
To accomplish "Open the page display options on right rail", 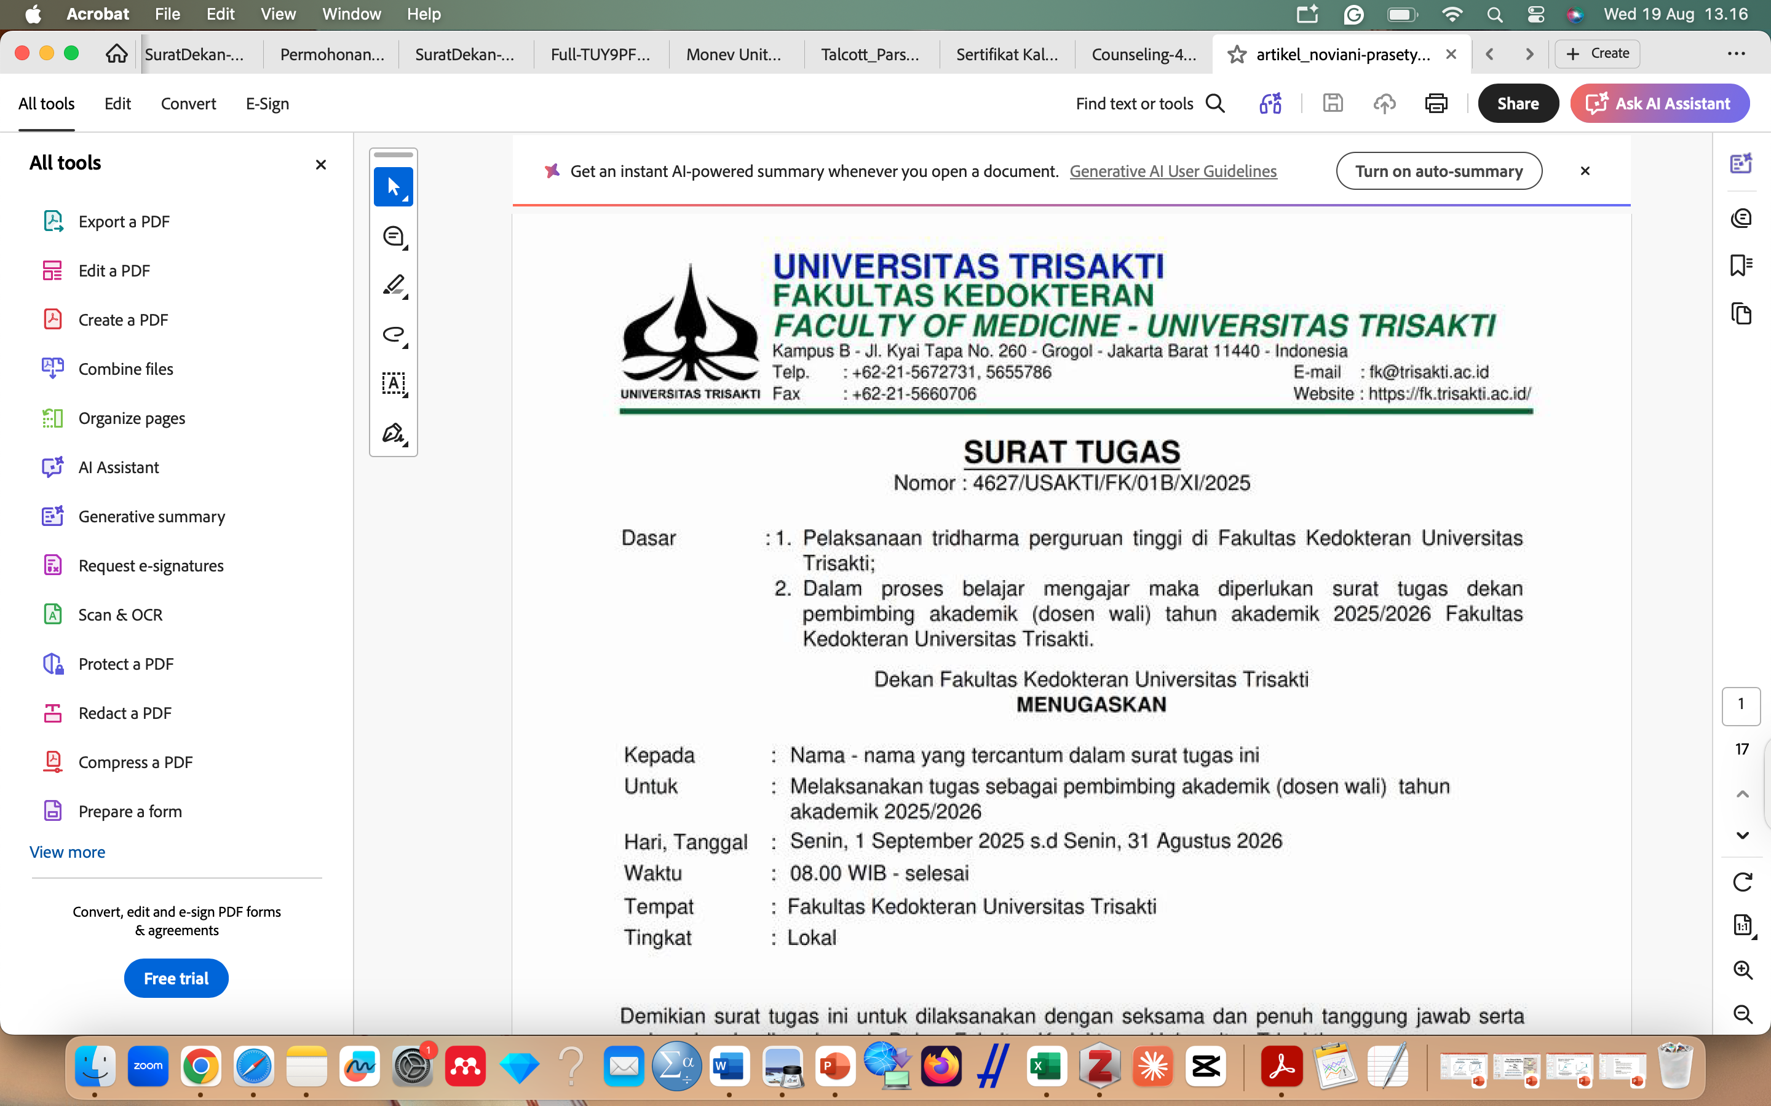I will pos(1743,926).
